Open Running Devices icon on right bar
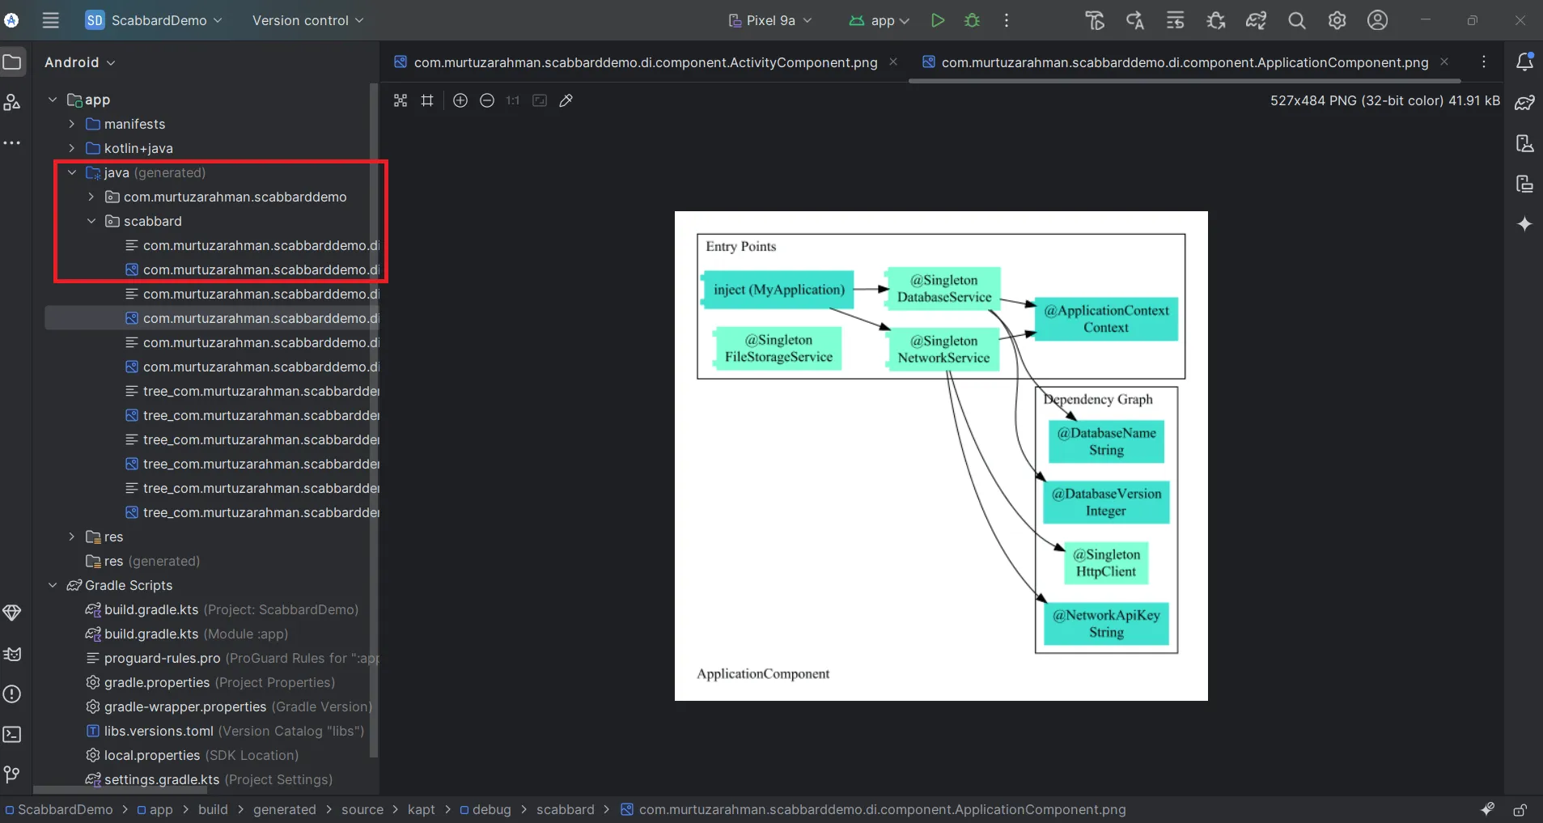 (1525, 184)
